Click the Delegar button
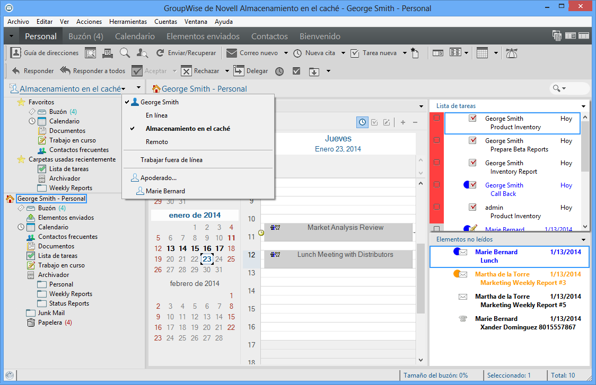596x385 pixels. pos(250,71)
